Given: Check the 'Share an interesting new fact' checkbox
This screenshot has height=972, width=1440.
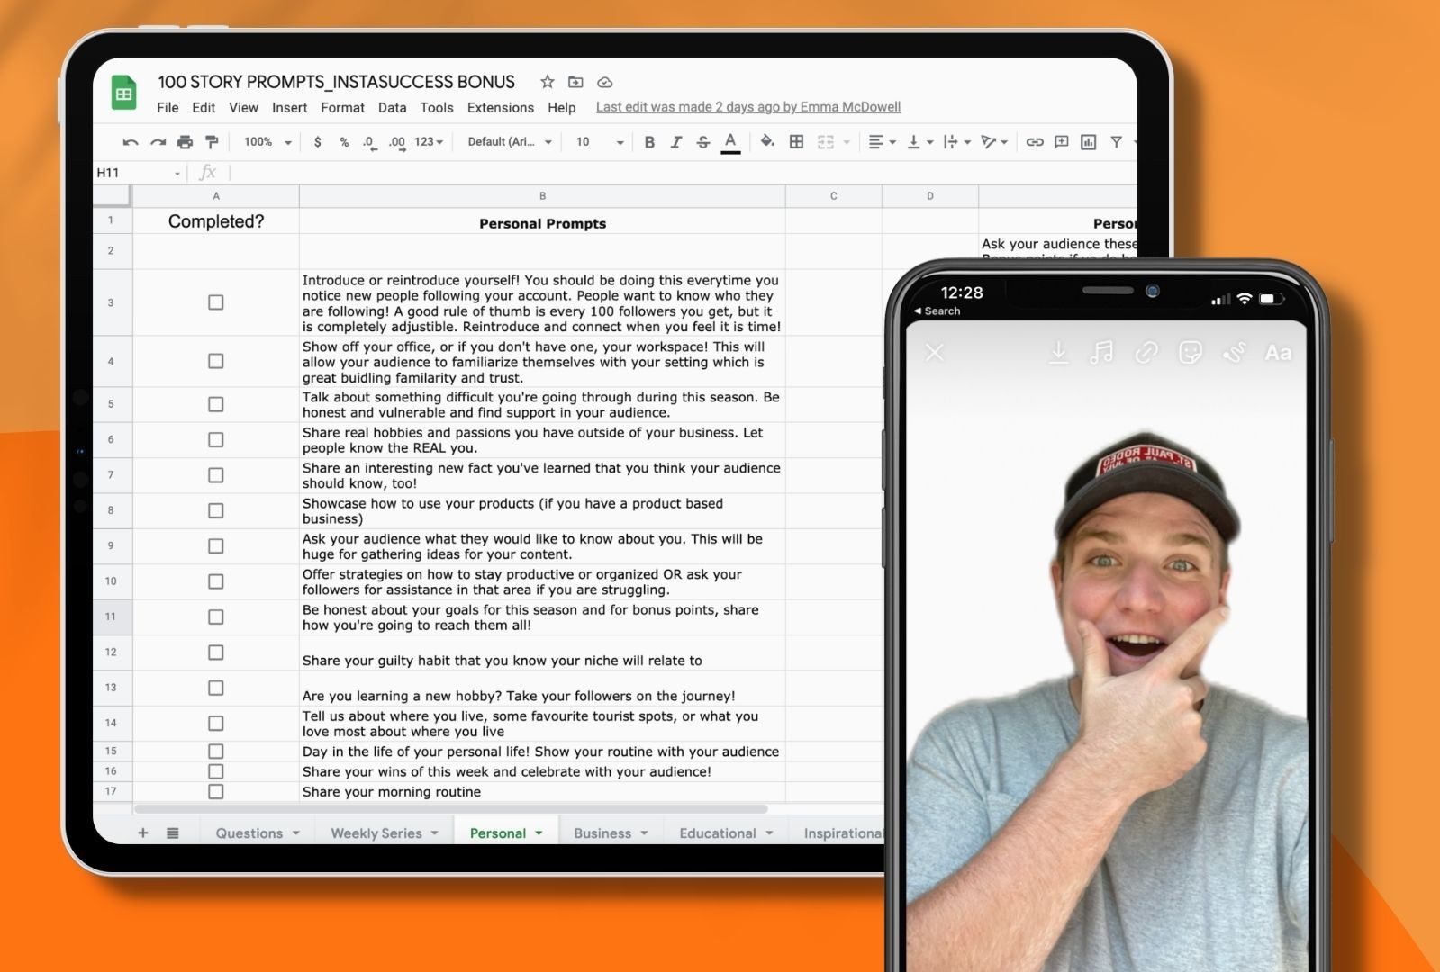Looking at the screenshot, I should pyautogui.click(x=215, y=475).
